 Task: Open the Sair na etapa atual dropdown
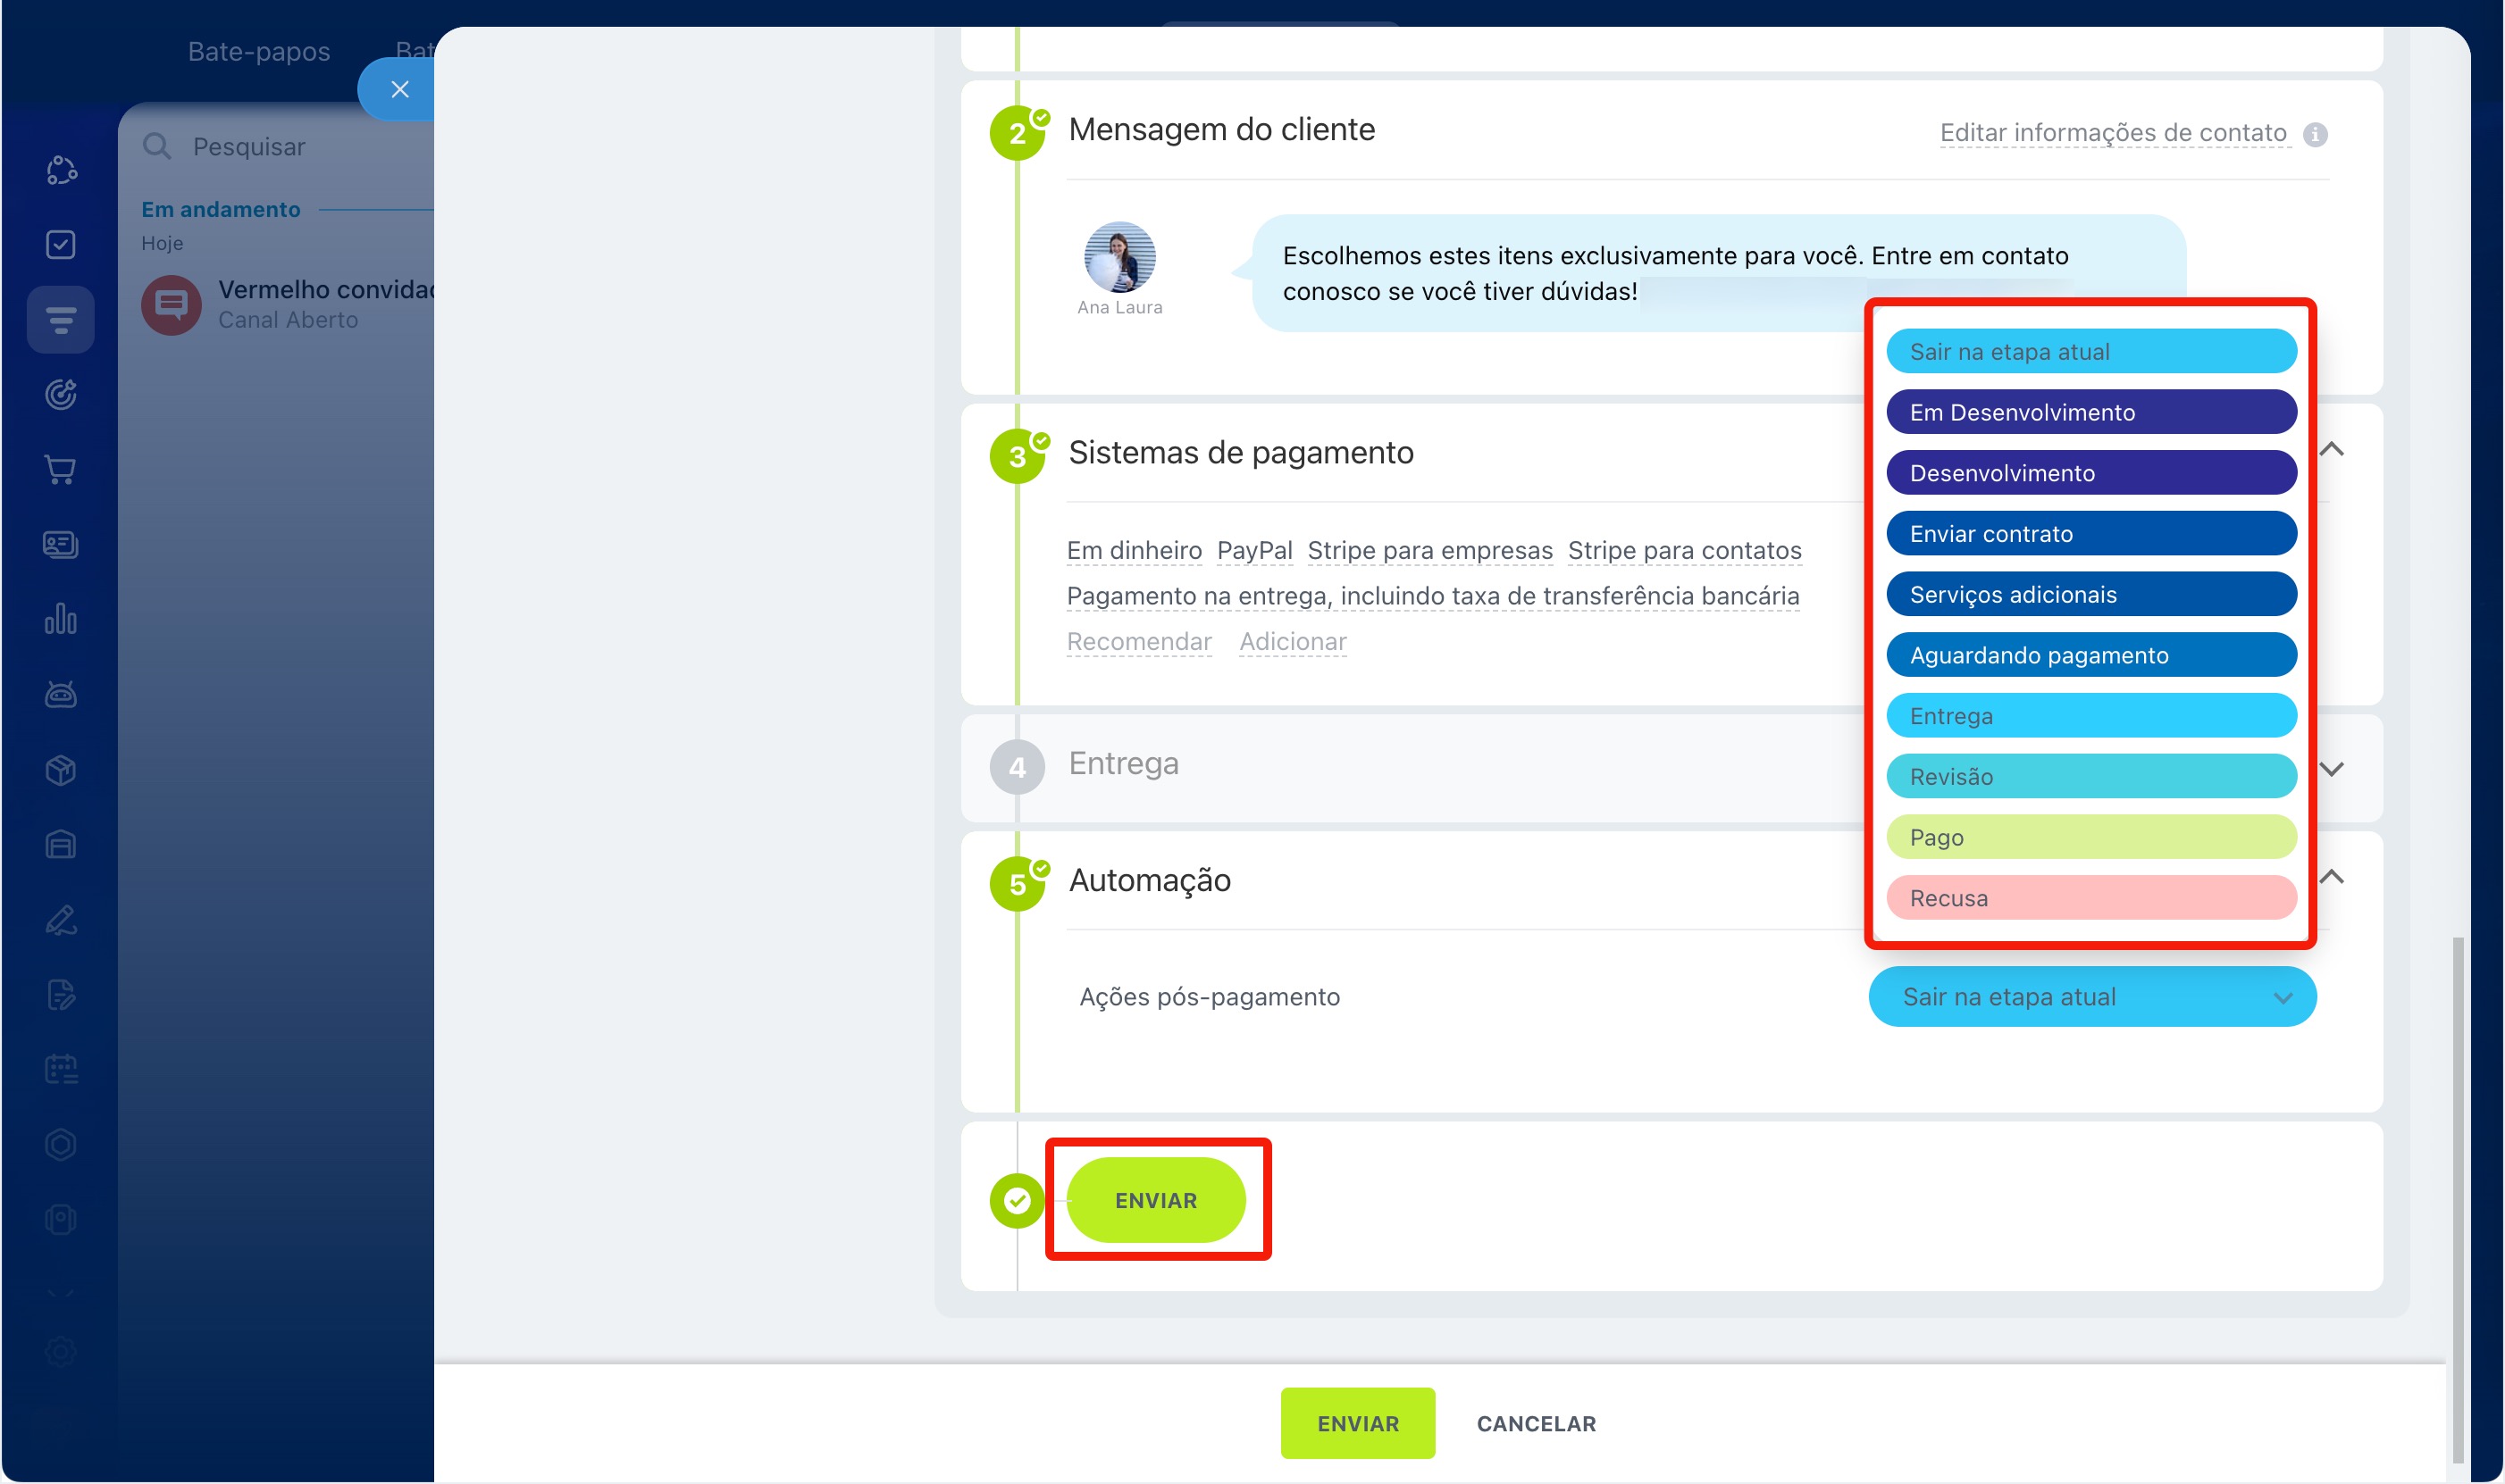(2090, 996)
